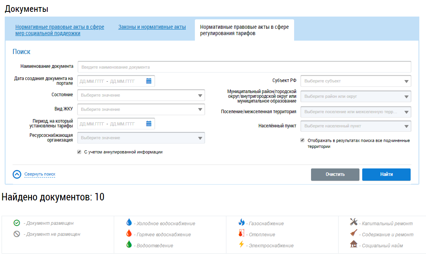Click the hot water supply red droplet icon

click(x=129, y=234)
